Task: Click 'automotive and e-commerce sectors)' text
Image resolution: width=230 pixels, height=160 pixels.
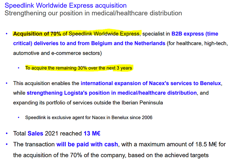Action: (57, 53)
